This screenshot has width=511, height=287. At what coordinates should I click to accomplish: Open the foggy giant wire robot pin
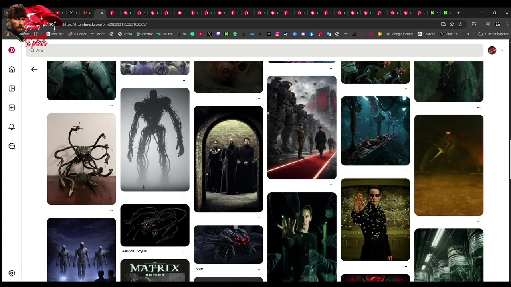(155, 140)
